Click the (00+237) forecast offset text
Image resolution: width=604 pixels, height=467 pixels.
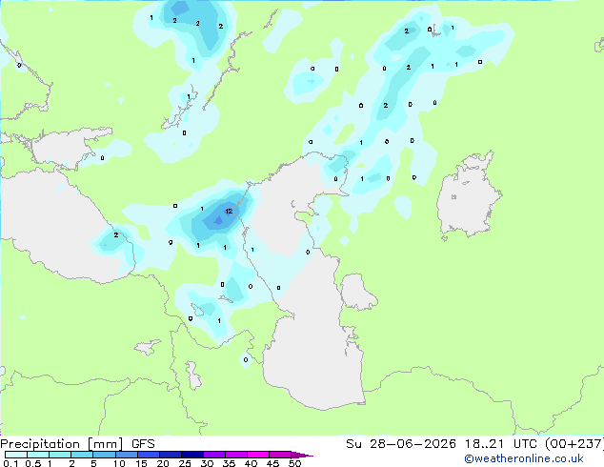pos(574,444)
